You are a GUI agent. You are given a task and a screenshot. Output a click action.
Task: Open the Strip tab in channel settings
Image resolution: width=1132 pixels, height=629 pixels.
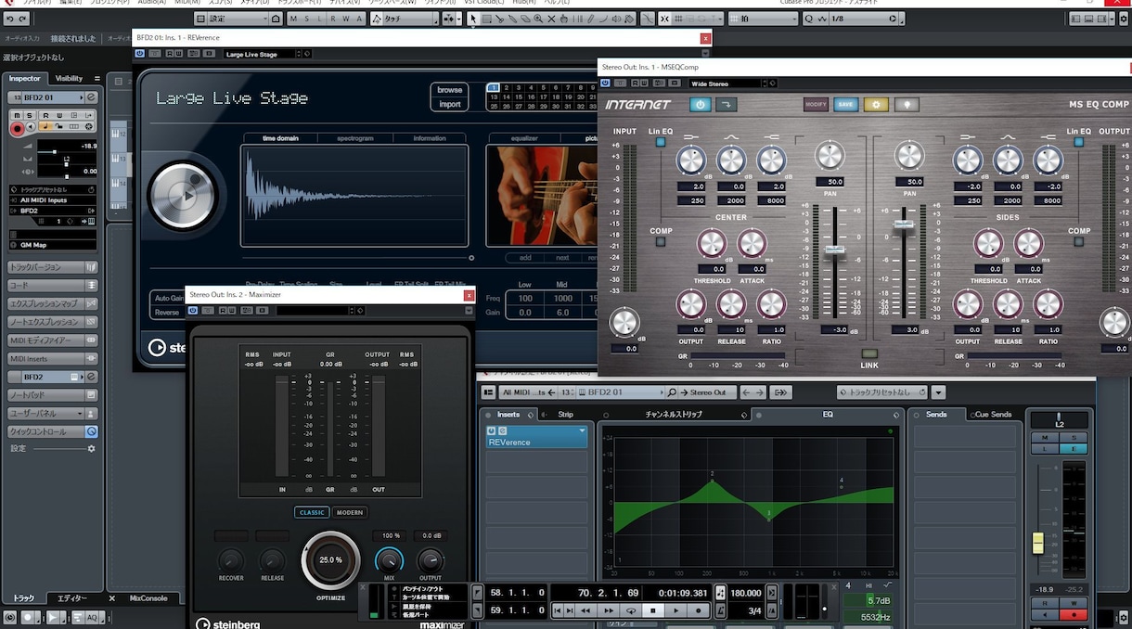click(x=565, y=415)
